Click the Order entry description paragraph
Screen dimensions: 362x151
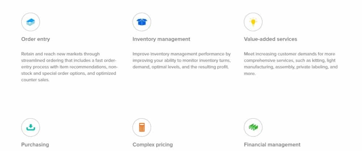click(69, 67)
